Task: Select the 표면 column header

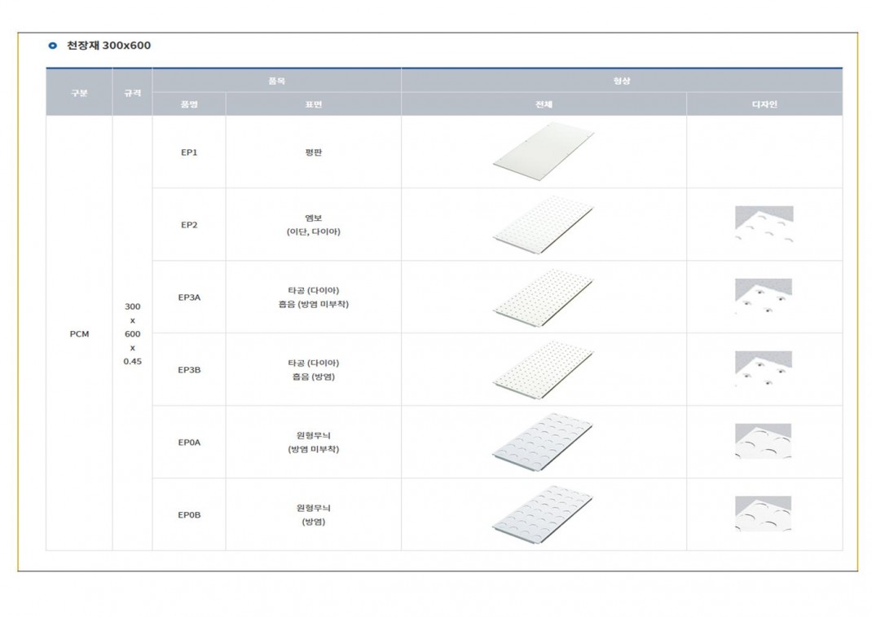Action: (313, 104)
